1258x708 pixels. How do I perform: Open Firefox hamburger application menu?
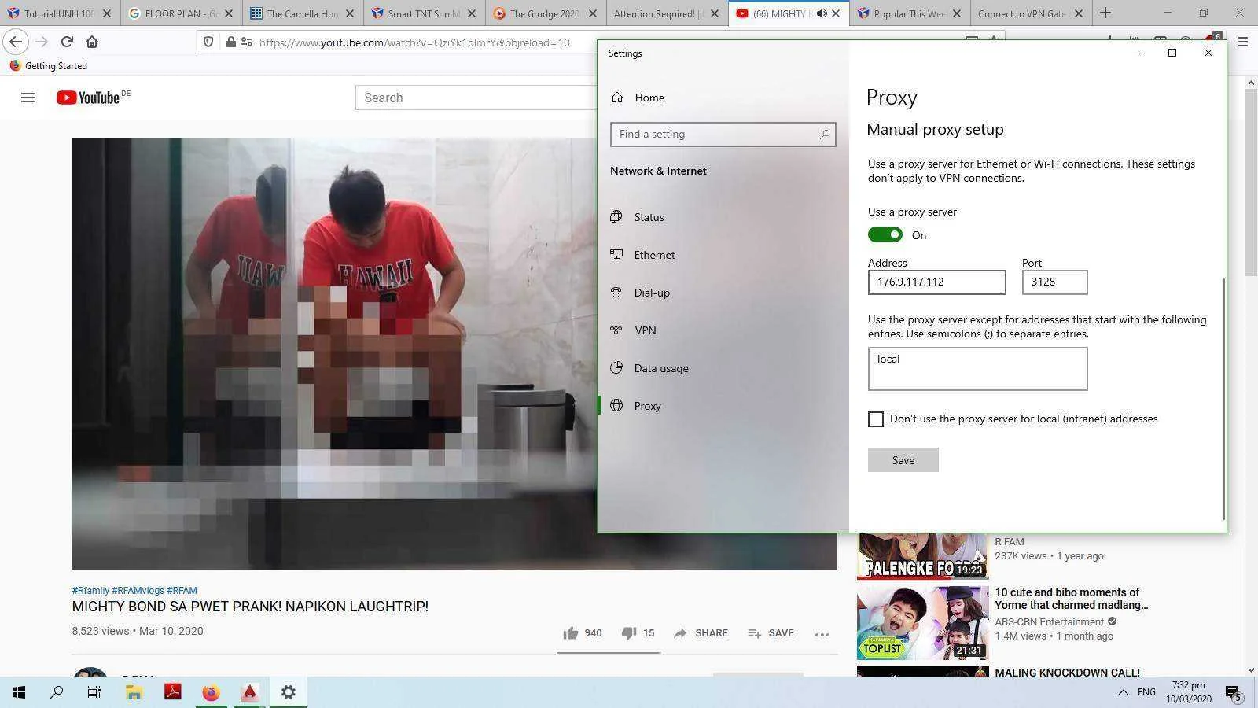[1243, 42]
